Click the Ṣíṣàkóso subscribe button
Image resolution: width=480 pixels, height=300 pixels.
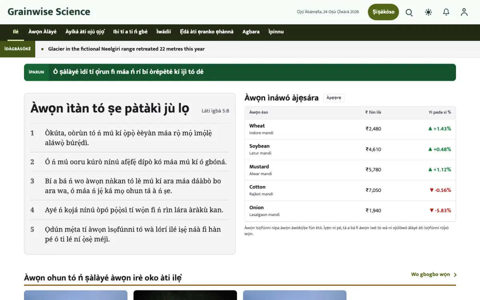384,12
